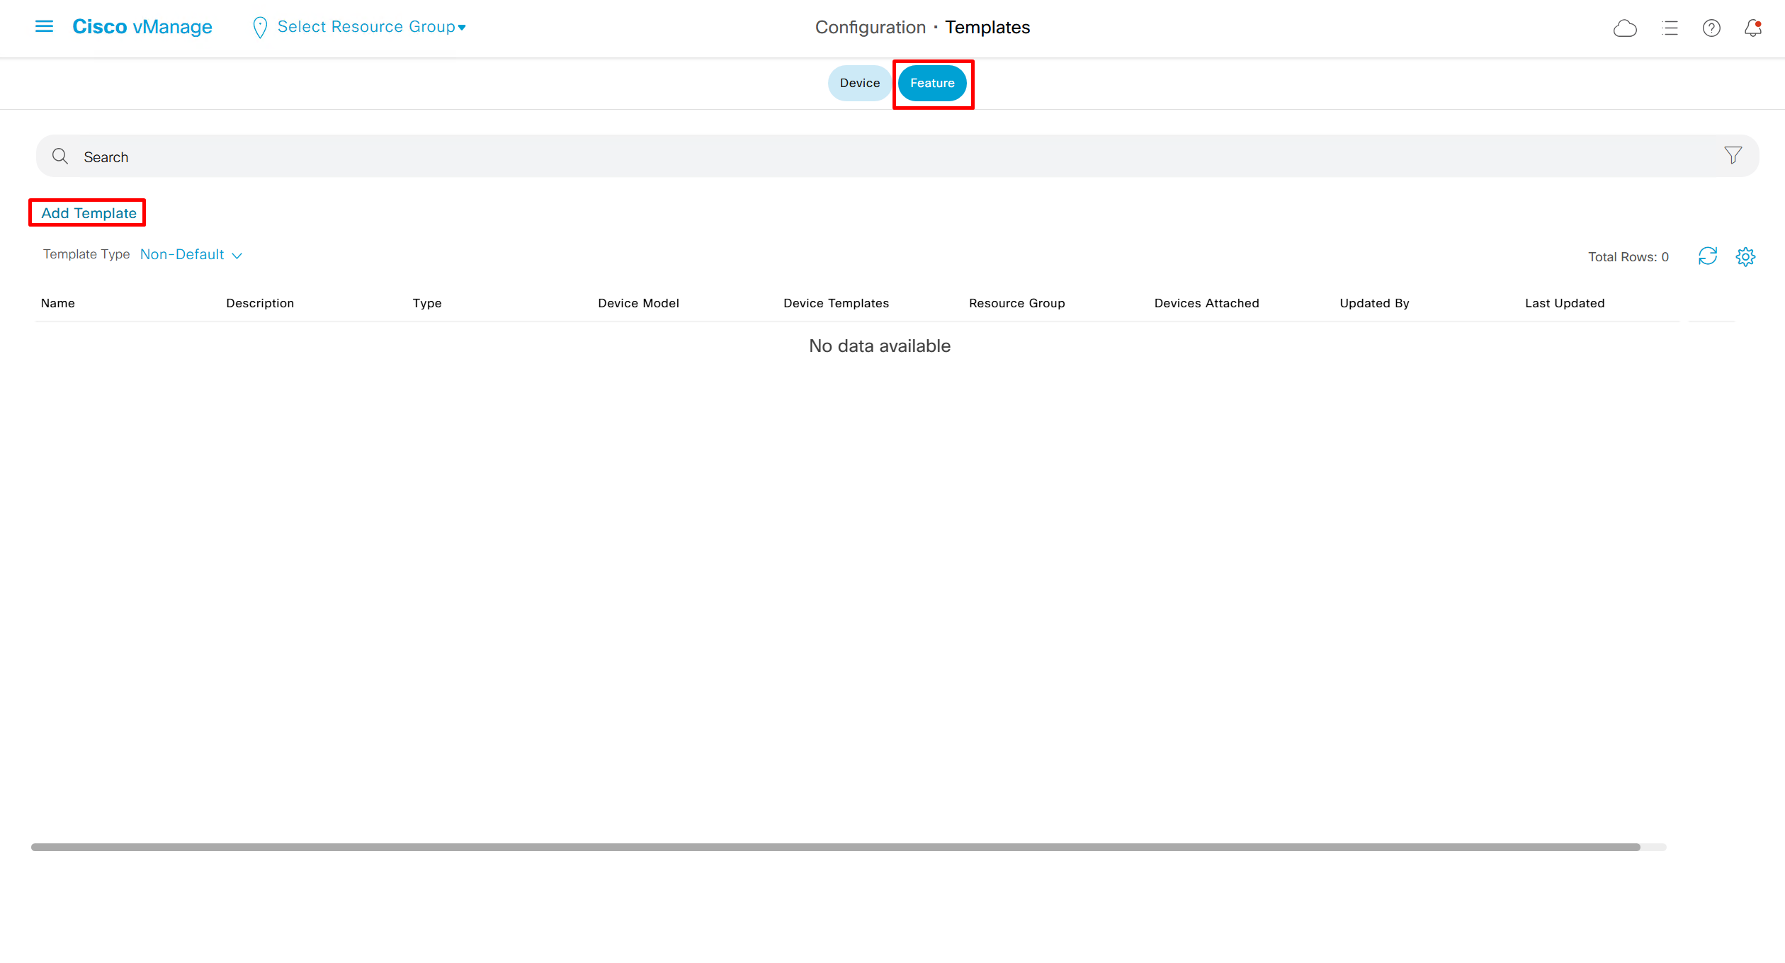Click the cloud status icon
This screenshot has width=1785, height=963.
coord(1624,28)
